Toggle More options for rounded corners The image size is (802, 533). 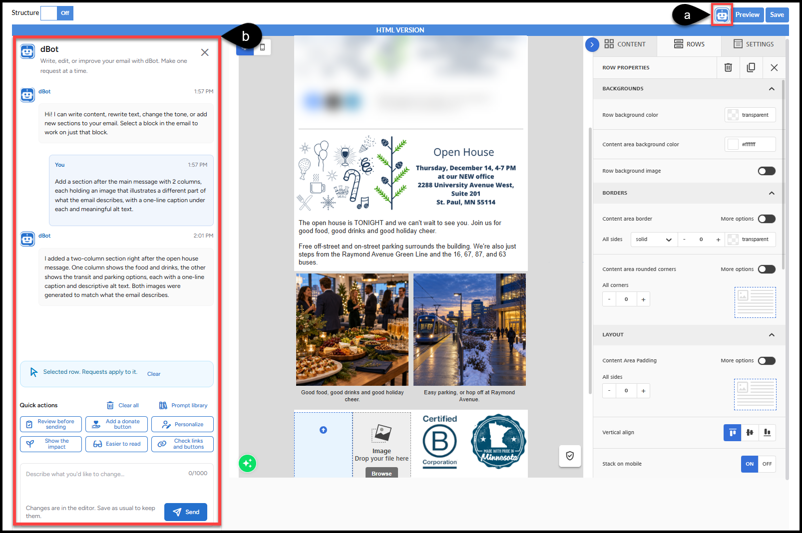pos(767,269)
